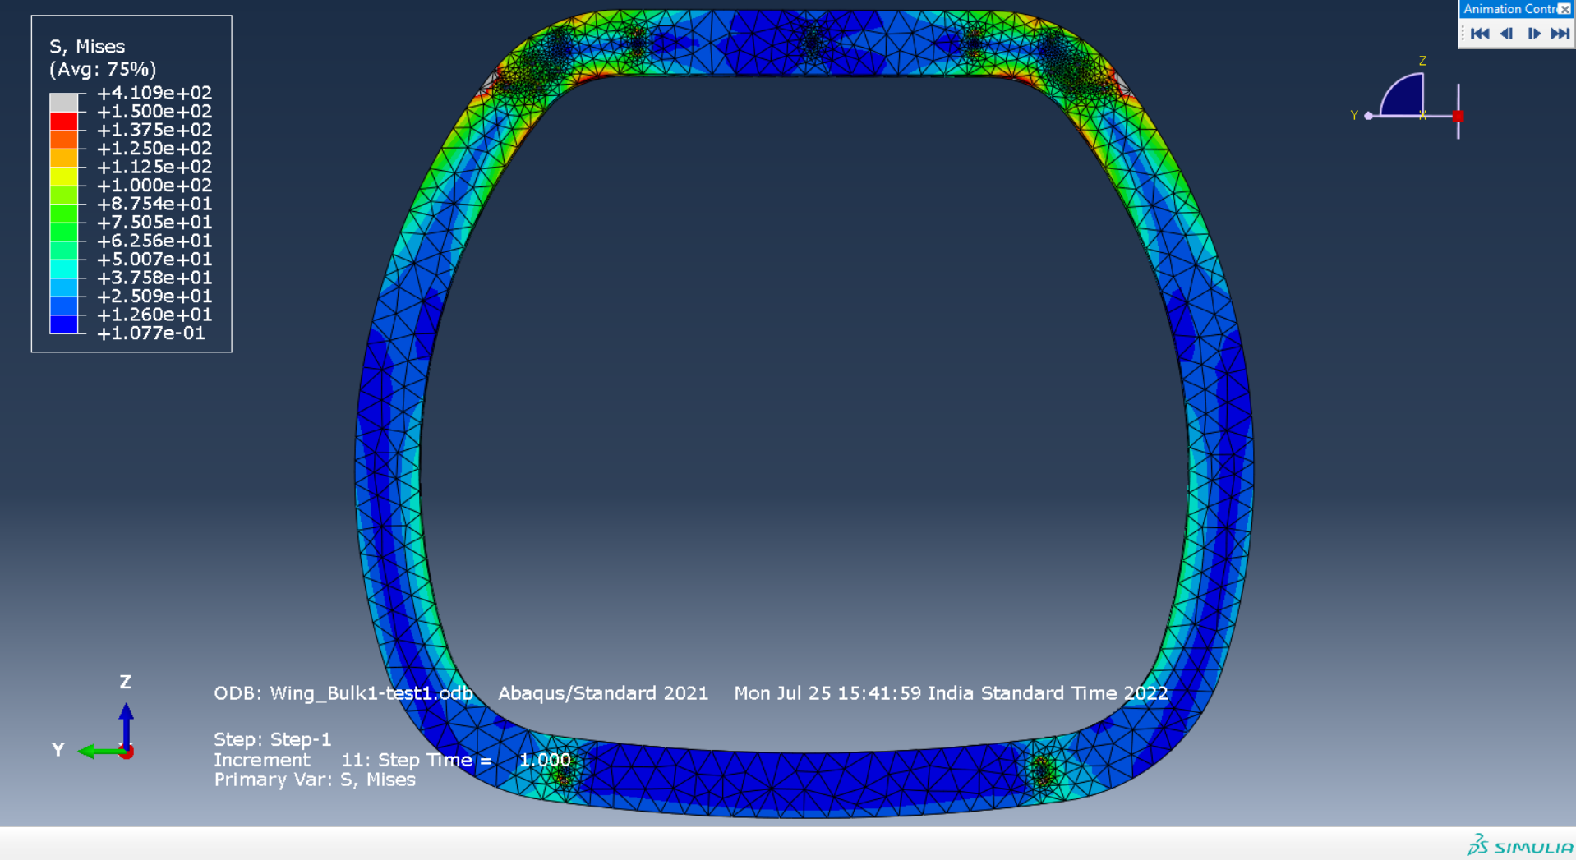Advance to next animation frame
The image size is (1576, 860).
coord(1533,34)
